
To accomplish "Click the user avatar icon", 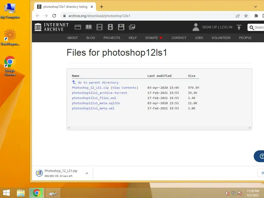I will pos(196,27).
